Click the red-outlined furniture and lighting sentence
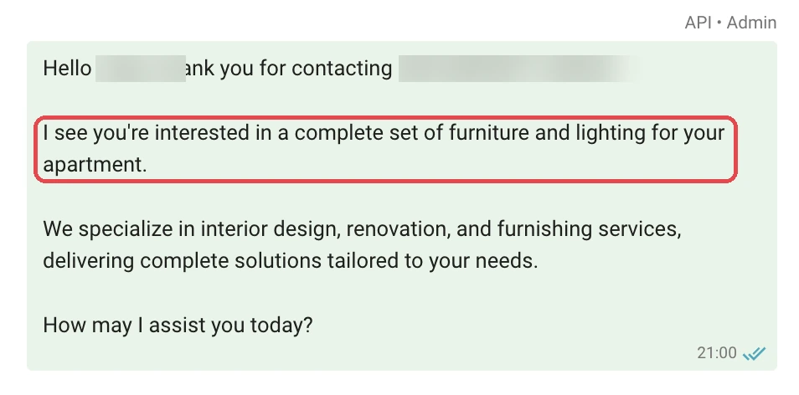The width and height of the screenshot is (799, 395). point(385,149)
